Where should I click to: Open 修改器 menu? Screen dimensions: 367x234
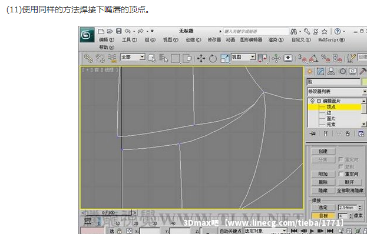tap(214, 40)
